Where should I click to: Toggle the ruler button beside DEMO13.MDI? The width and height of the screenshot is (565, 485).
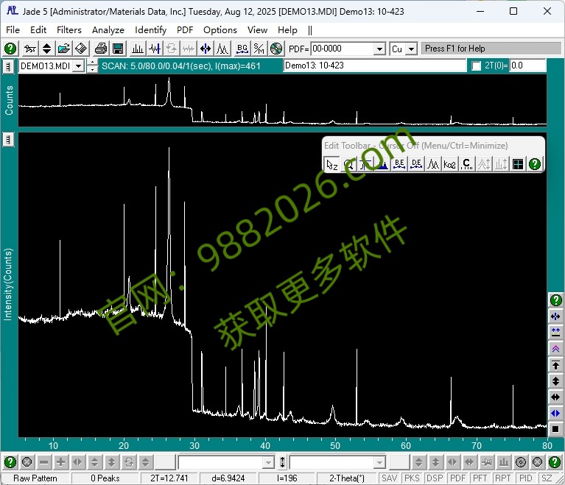(x=8, y=66)
